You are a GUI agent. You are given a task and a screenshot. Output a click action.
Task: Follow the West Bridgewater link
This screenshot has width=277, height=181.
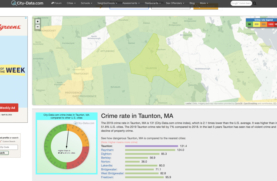click(113, 173)
